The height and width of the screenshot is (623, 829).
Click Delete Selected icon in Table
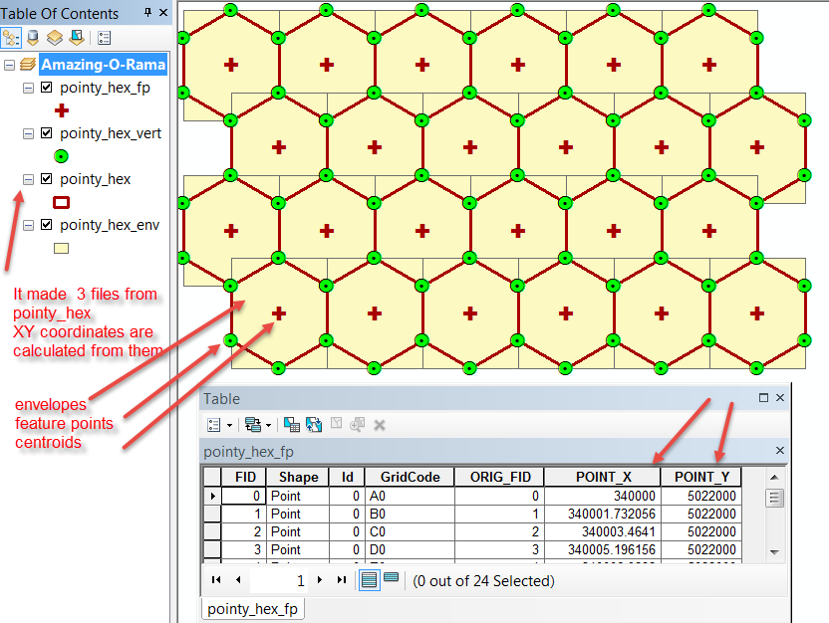pos(379,425)
